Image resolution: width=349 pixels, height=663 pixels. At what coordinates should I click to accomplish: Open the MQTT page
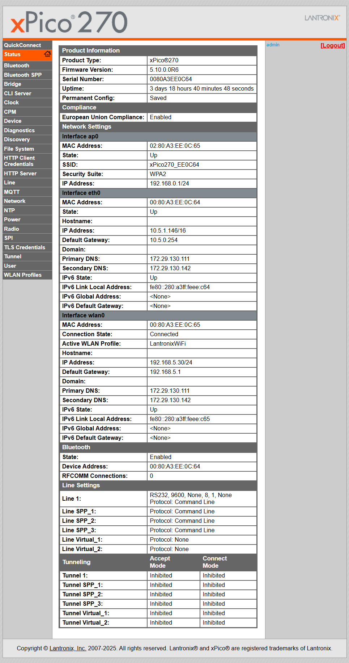pyautogui.click(x=27, y=192)
